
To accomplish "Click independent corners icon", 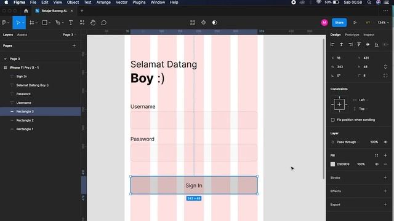I will tap(385, 76).
